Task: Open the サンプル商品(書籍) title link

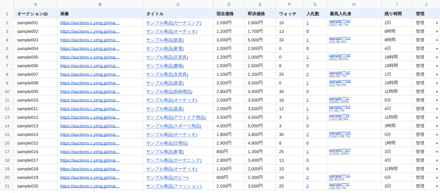Action: point(165,66)
